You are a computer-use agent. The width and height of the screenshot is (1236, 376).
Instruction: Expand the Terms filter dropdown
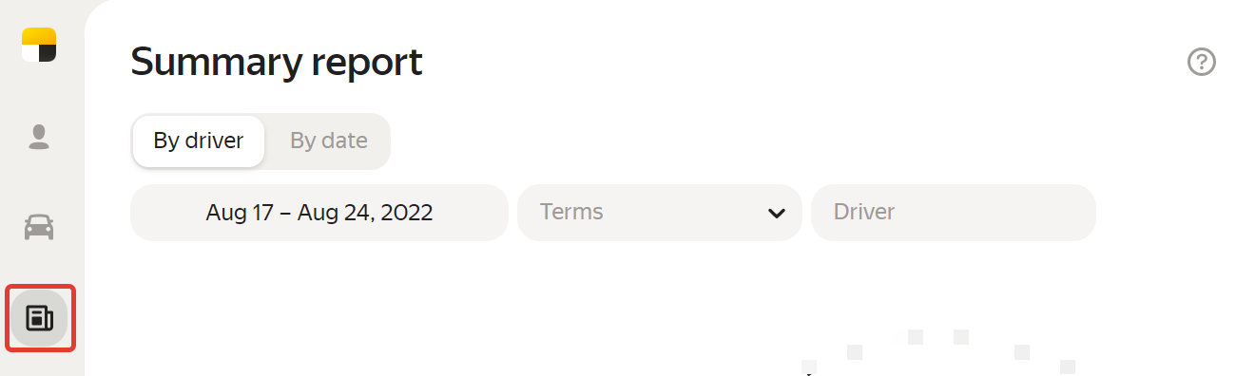coord(660,213)
